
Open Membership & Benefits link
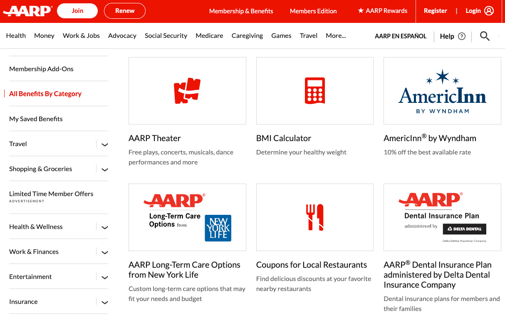pos(241,11)
